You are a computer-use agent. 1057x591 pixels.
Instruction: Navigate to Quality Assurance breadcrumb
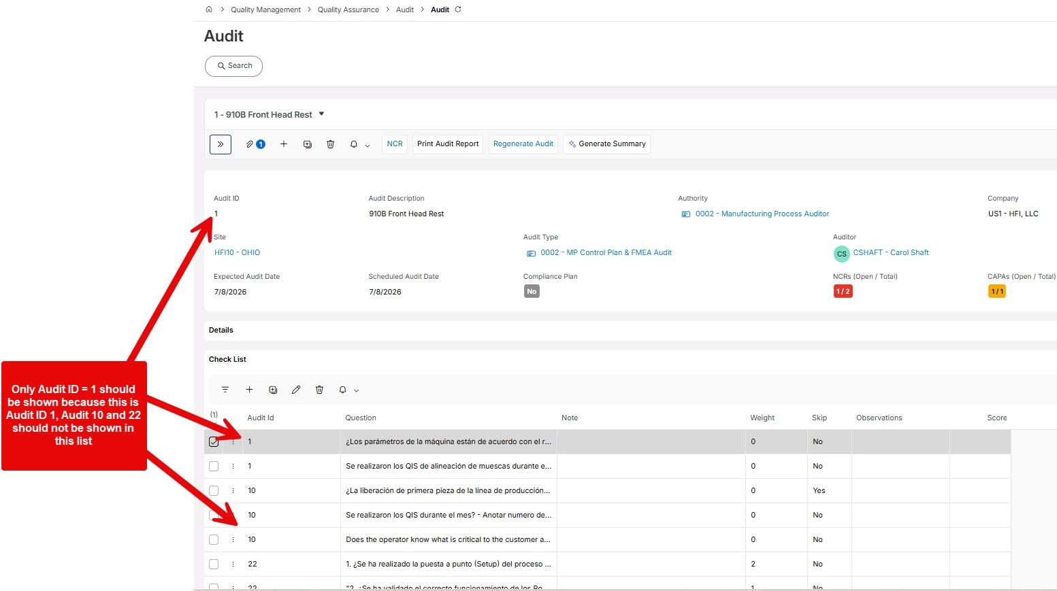348,10
